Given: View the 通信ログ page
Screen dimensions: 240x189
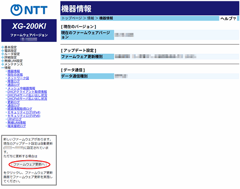Looking at the screenshot, I should tap(13, 106).
